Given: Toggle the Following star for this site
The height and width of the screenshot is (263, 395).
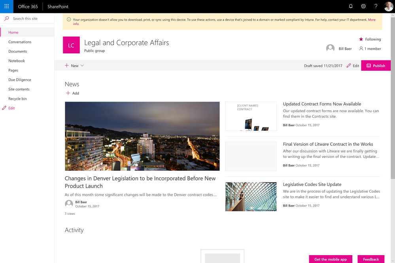Looking at the screenshot, I should 361,39.
